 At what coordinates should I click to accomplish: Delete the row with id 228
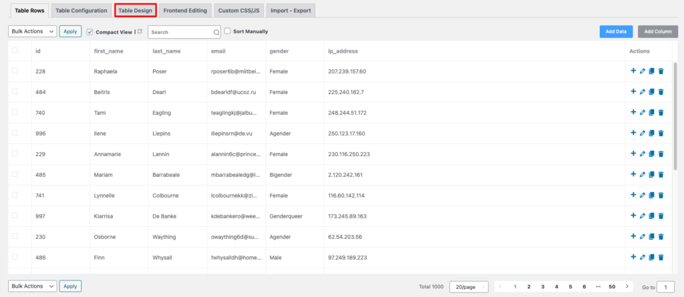pos(661,71)
